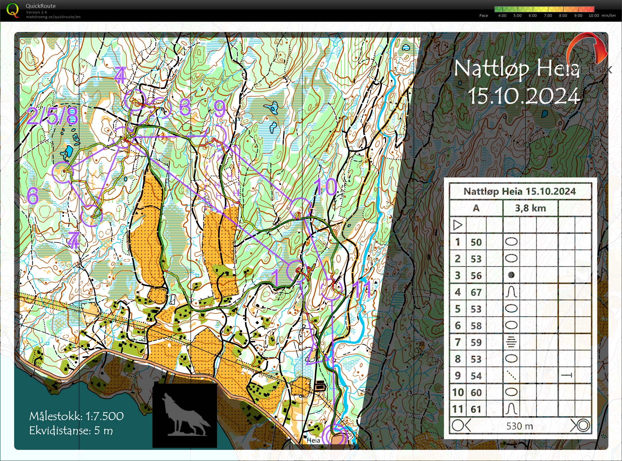
Task: Select the filled dot symbol in row 3
Action: pos(511,275)
